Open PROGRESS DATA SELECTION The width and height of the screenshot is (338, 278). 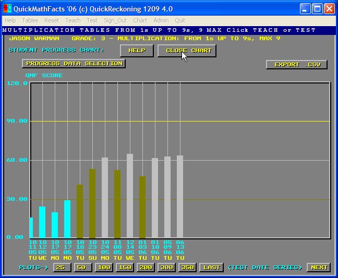tap(74, 64)
